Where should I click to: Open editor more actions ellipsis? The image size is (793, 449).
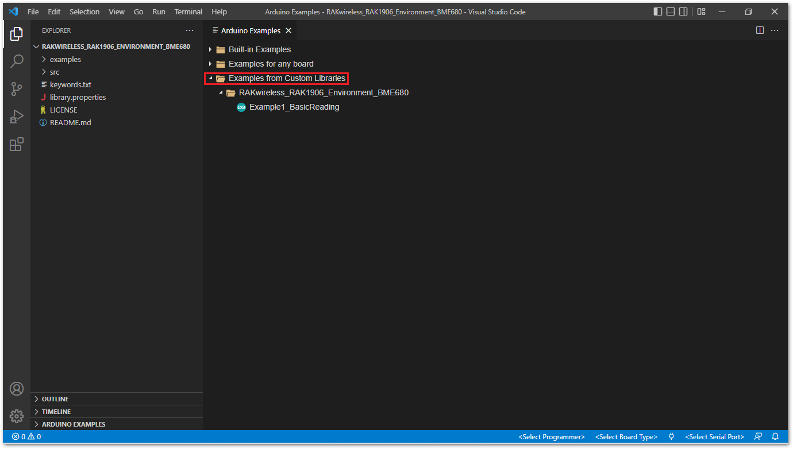pyautogui.click(x=775, y=30)
